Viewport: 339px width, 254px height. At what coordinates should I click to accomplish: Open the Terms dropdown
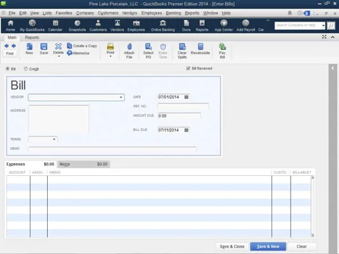(x=54, y=139)
